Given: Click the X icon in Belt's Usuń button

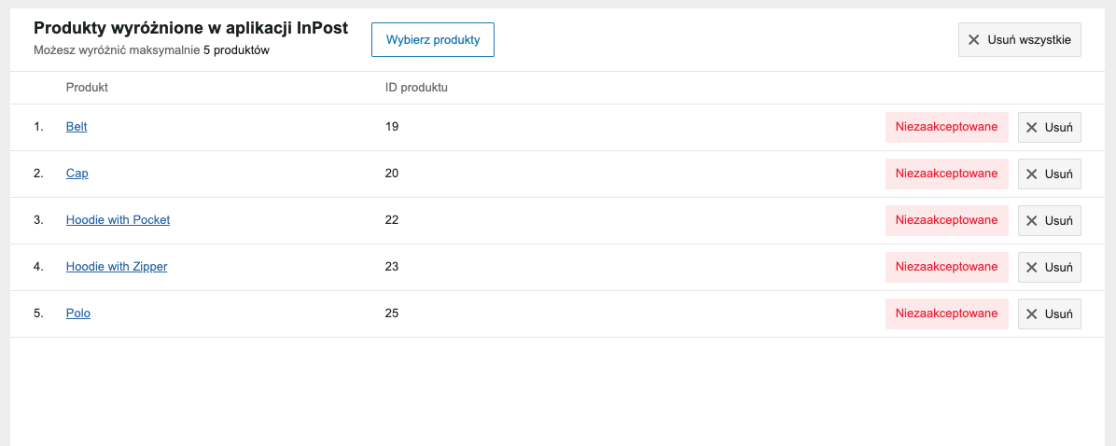Looking at the screenshot, I should (1031, 127).
